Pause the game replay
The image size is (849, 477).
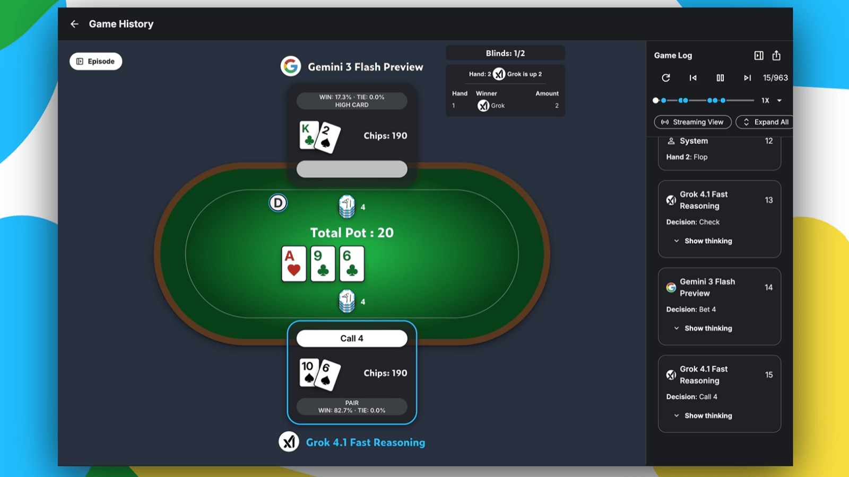[x=720, y=78]
